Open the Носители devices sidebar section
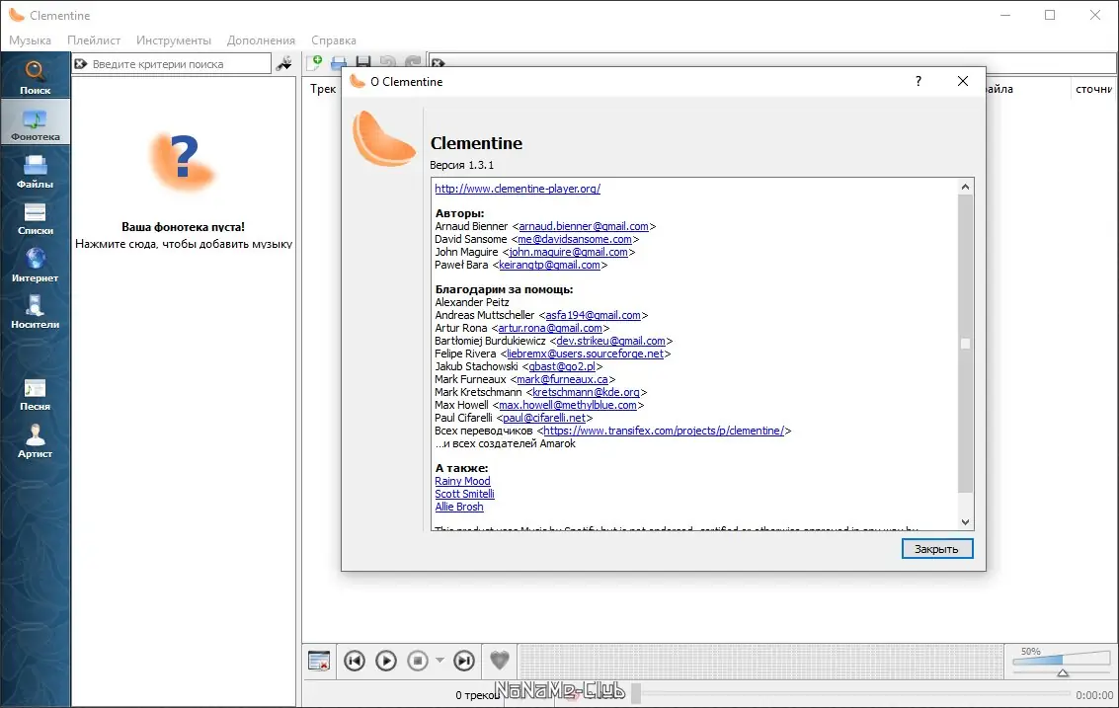 coord(35,312)
